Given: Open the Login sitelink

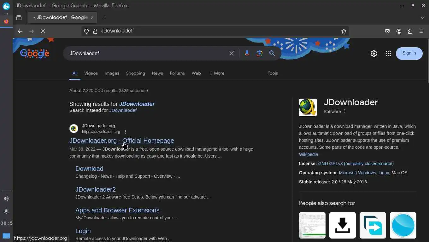Looking at the screenshot, I should 83,231.
